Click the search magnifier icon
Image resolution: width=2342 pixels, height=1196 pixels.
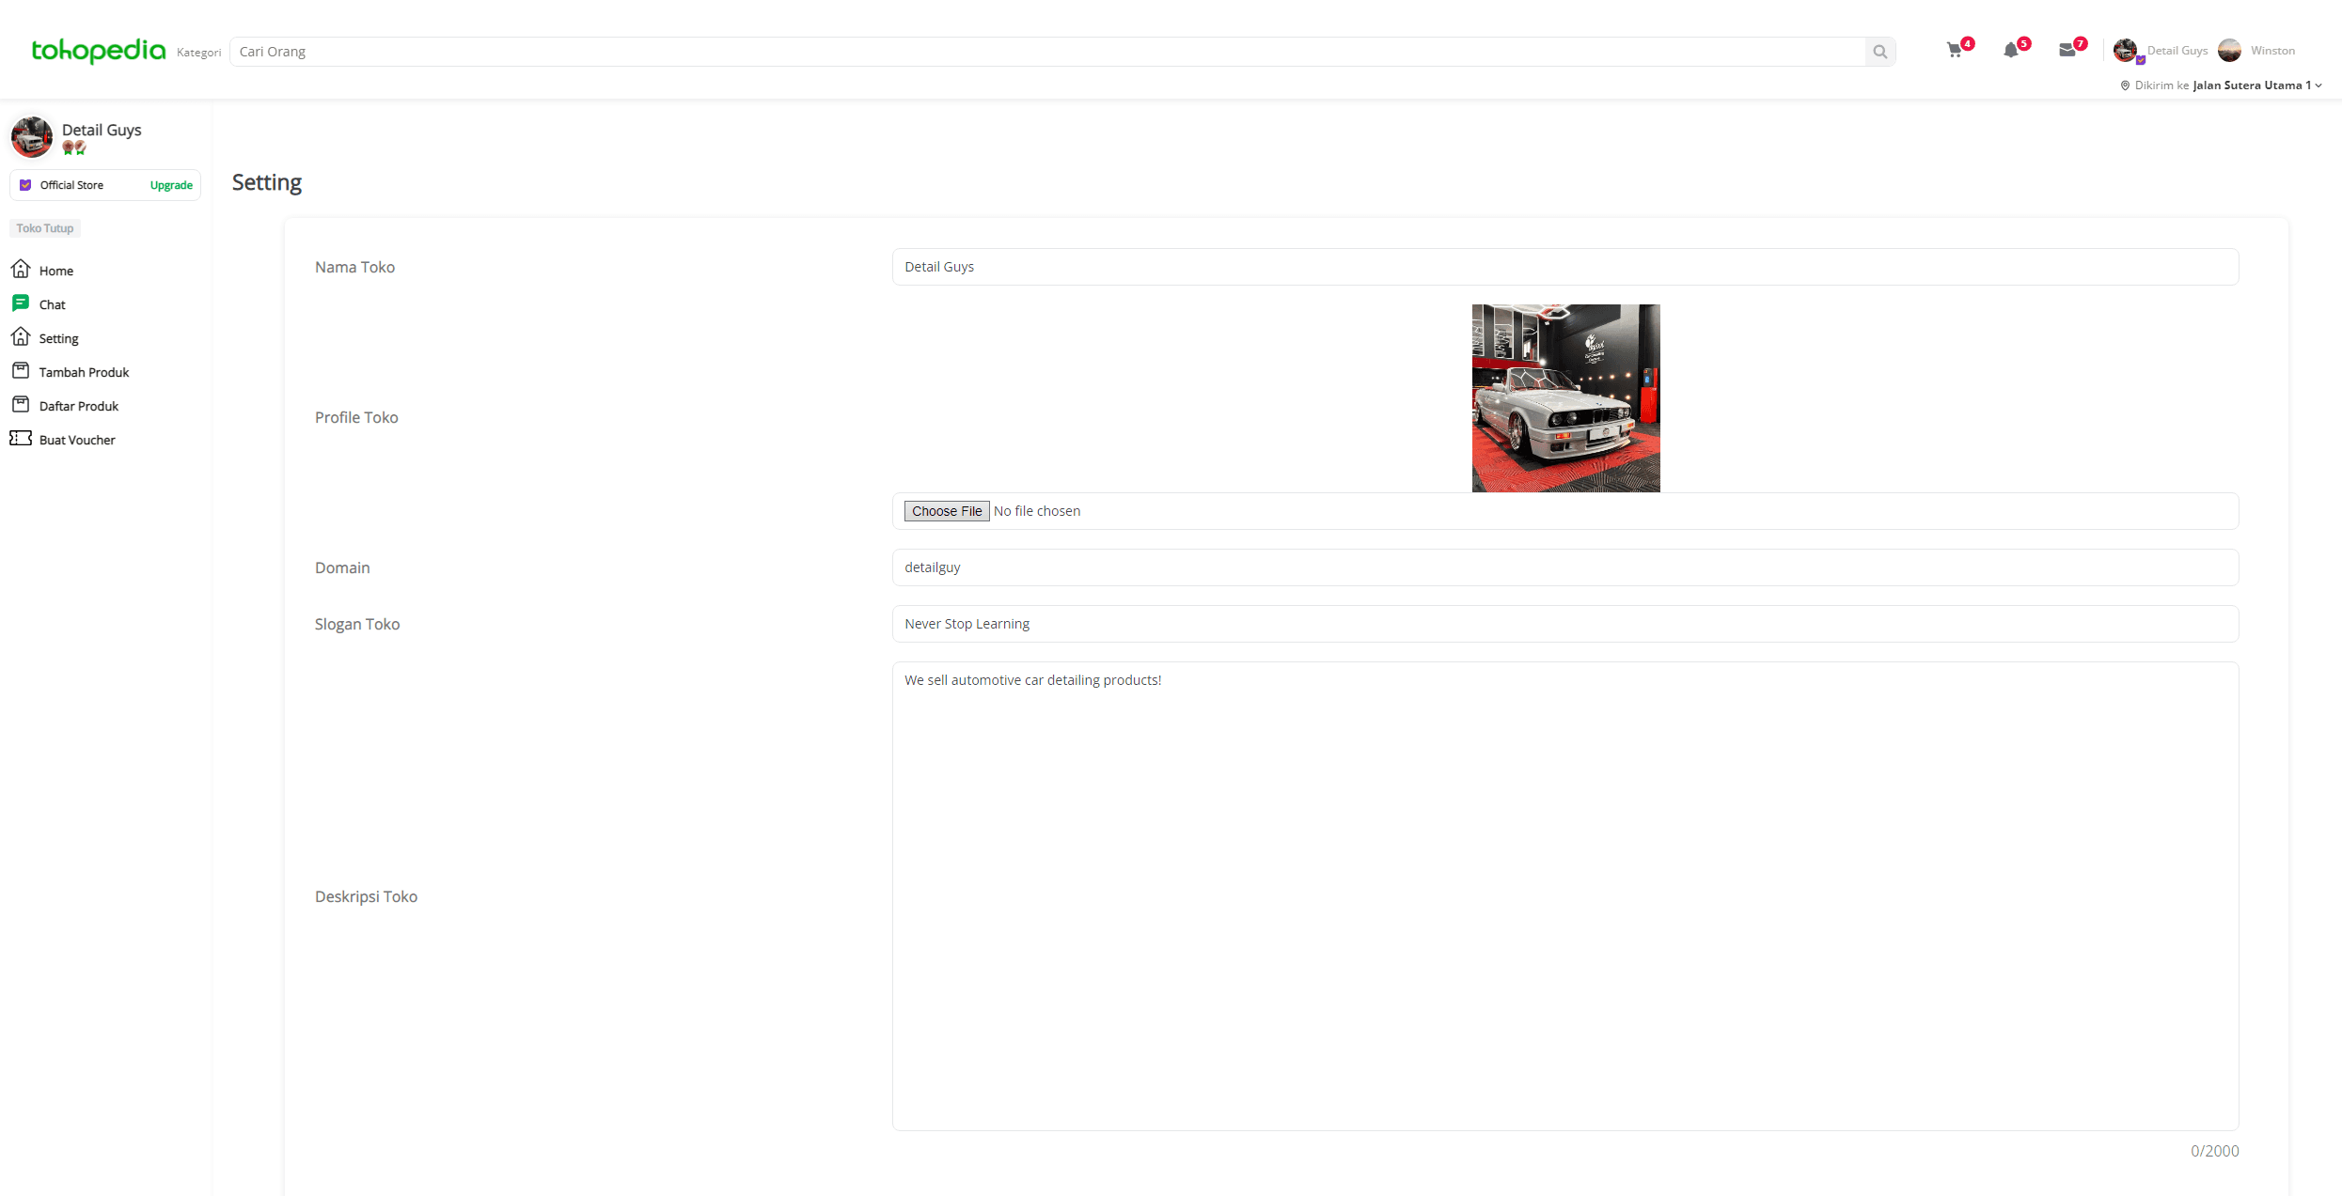(1878, 51)
